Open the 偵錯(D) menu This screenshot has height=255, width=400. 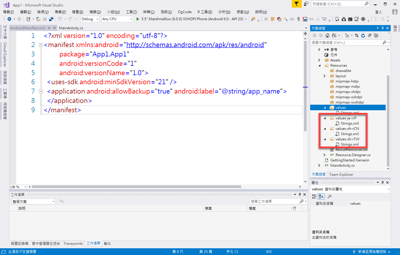pyautogui.click(x=95, y=12)
